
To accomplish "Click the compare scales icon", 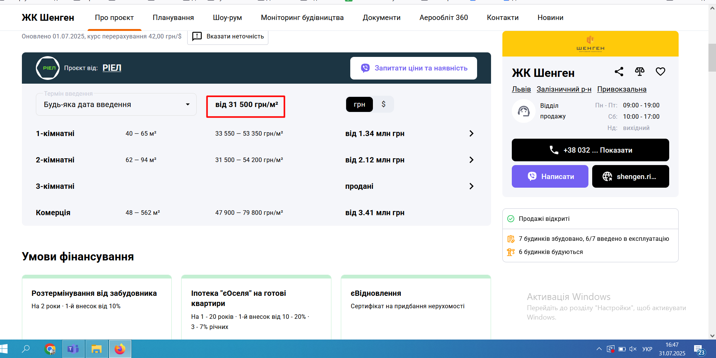I will click(640, 72).
